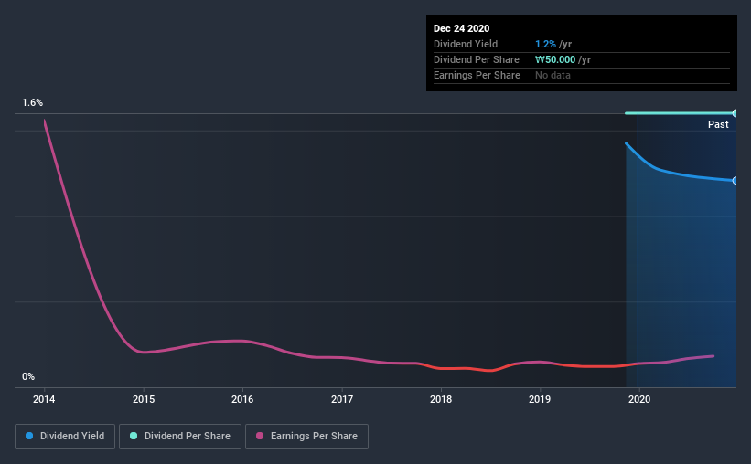Screen dimensions: 751x464
Task: Click the "Past" label on the chart
Action: pyautogui.click(x=718, y=124)
